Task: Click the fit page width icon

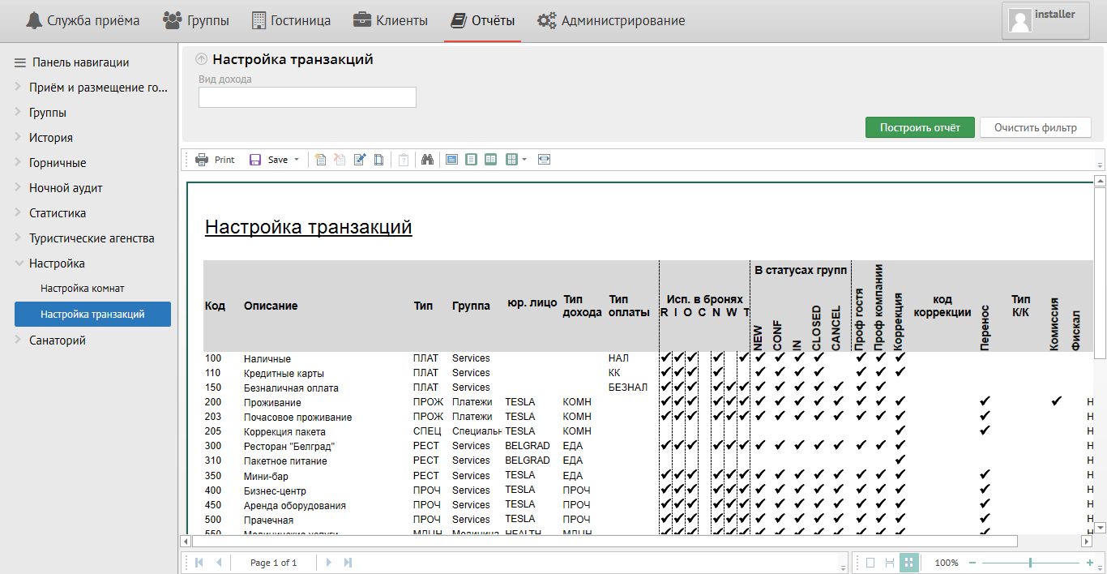Action: click(x=544, y=160)
